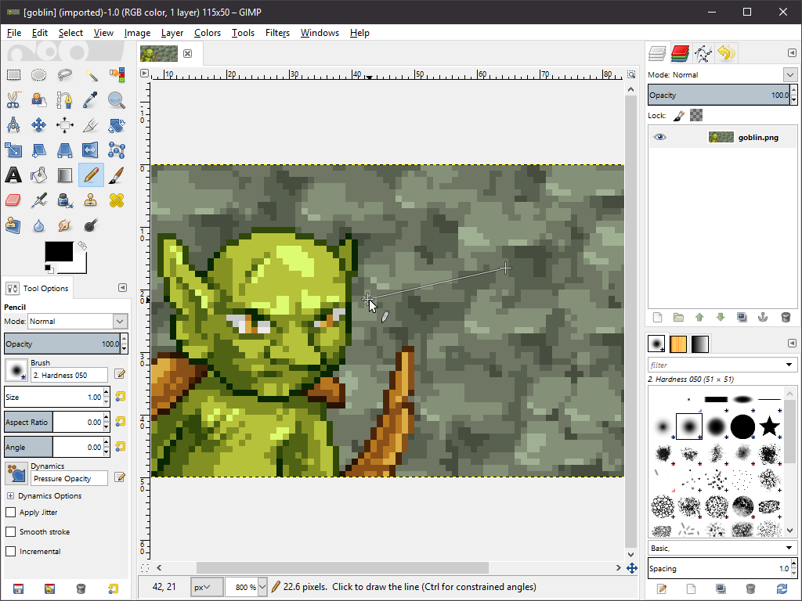This screenshot has width=802, height=601.
Task: Click the black foreground color swatch
Action: tap(57, 251)
